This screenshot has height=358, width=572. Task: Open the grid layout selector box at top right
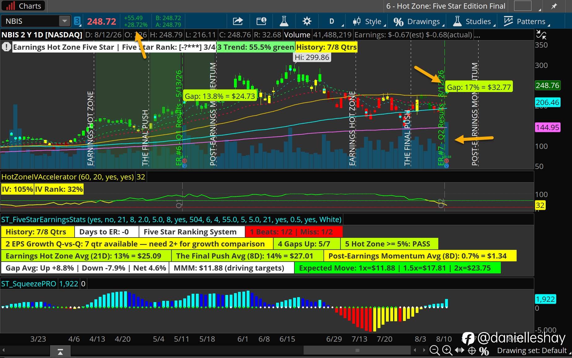point(522,6)
